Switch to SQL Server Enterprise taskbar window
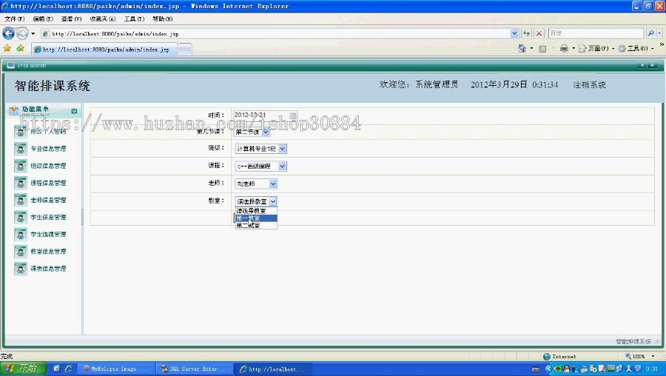Screen dimensions: 666x376 pos(194,369)
